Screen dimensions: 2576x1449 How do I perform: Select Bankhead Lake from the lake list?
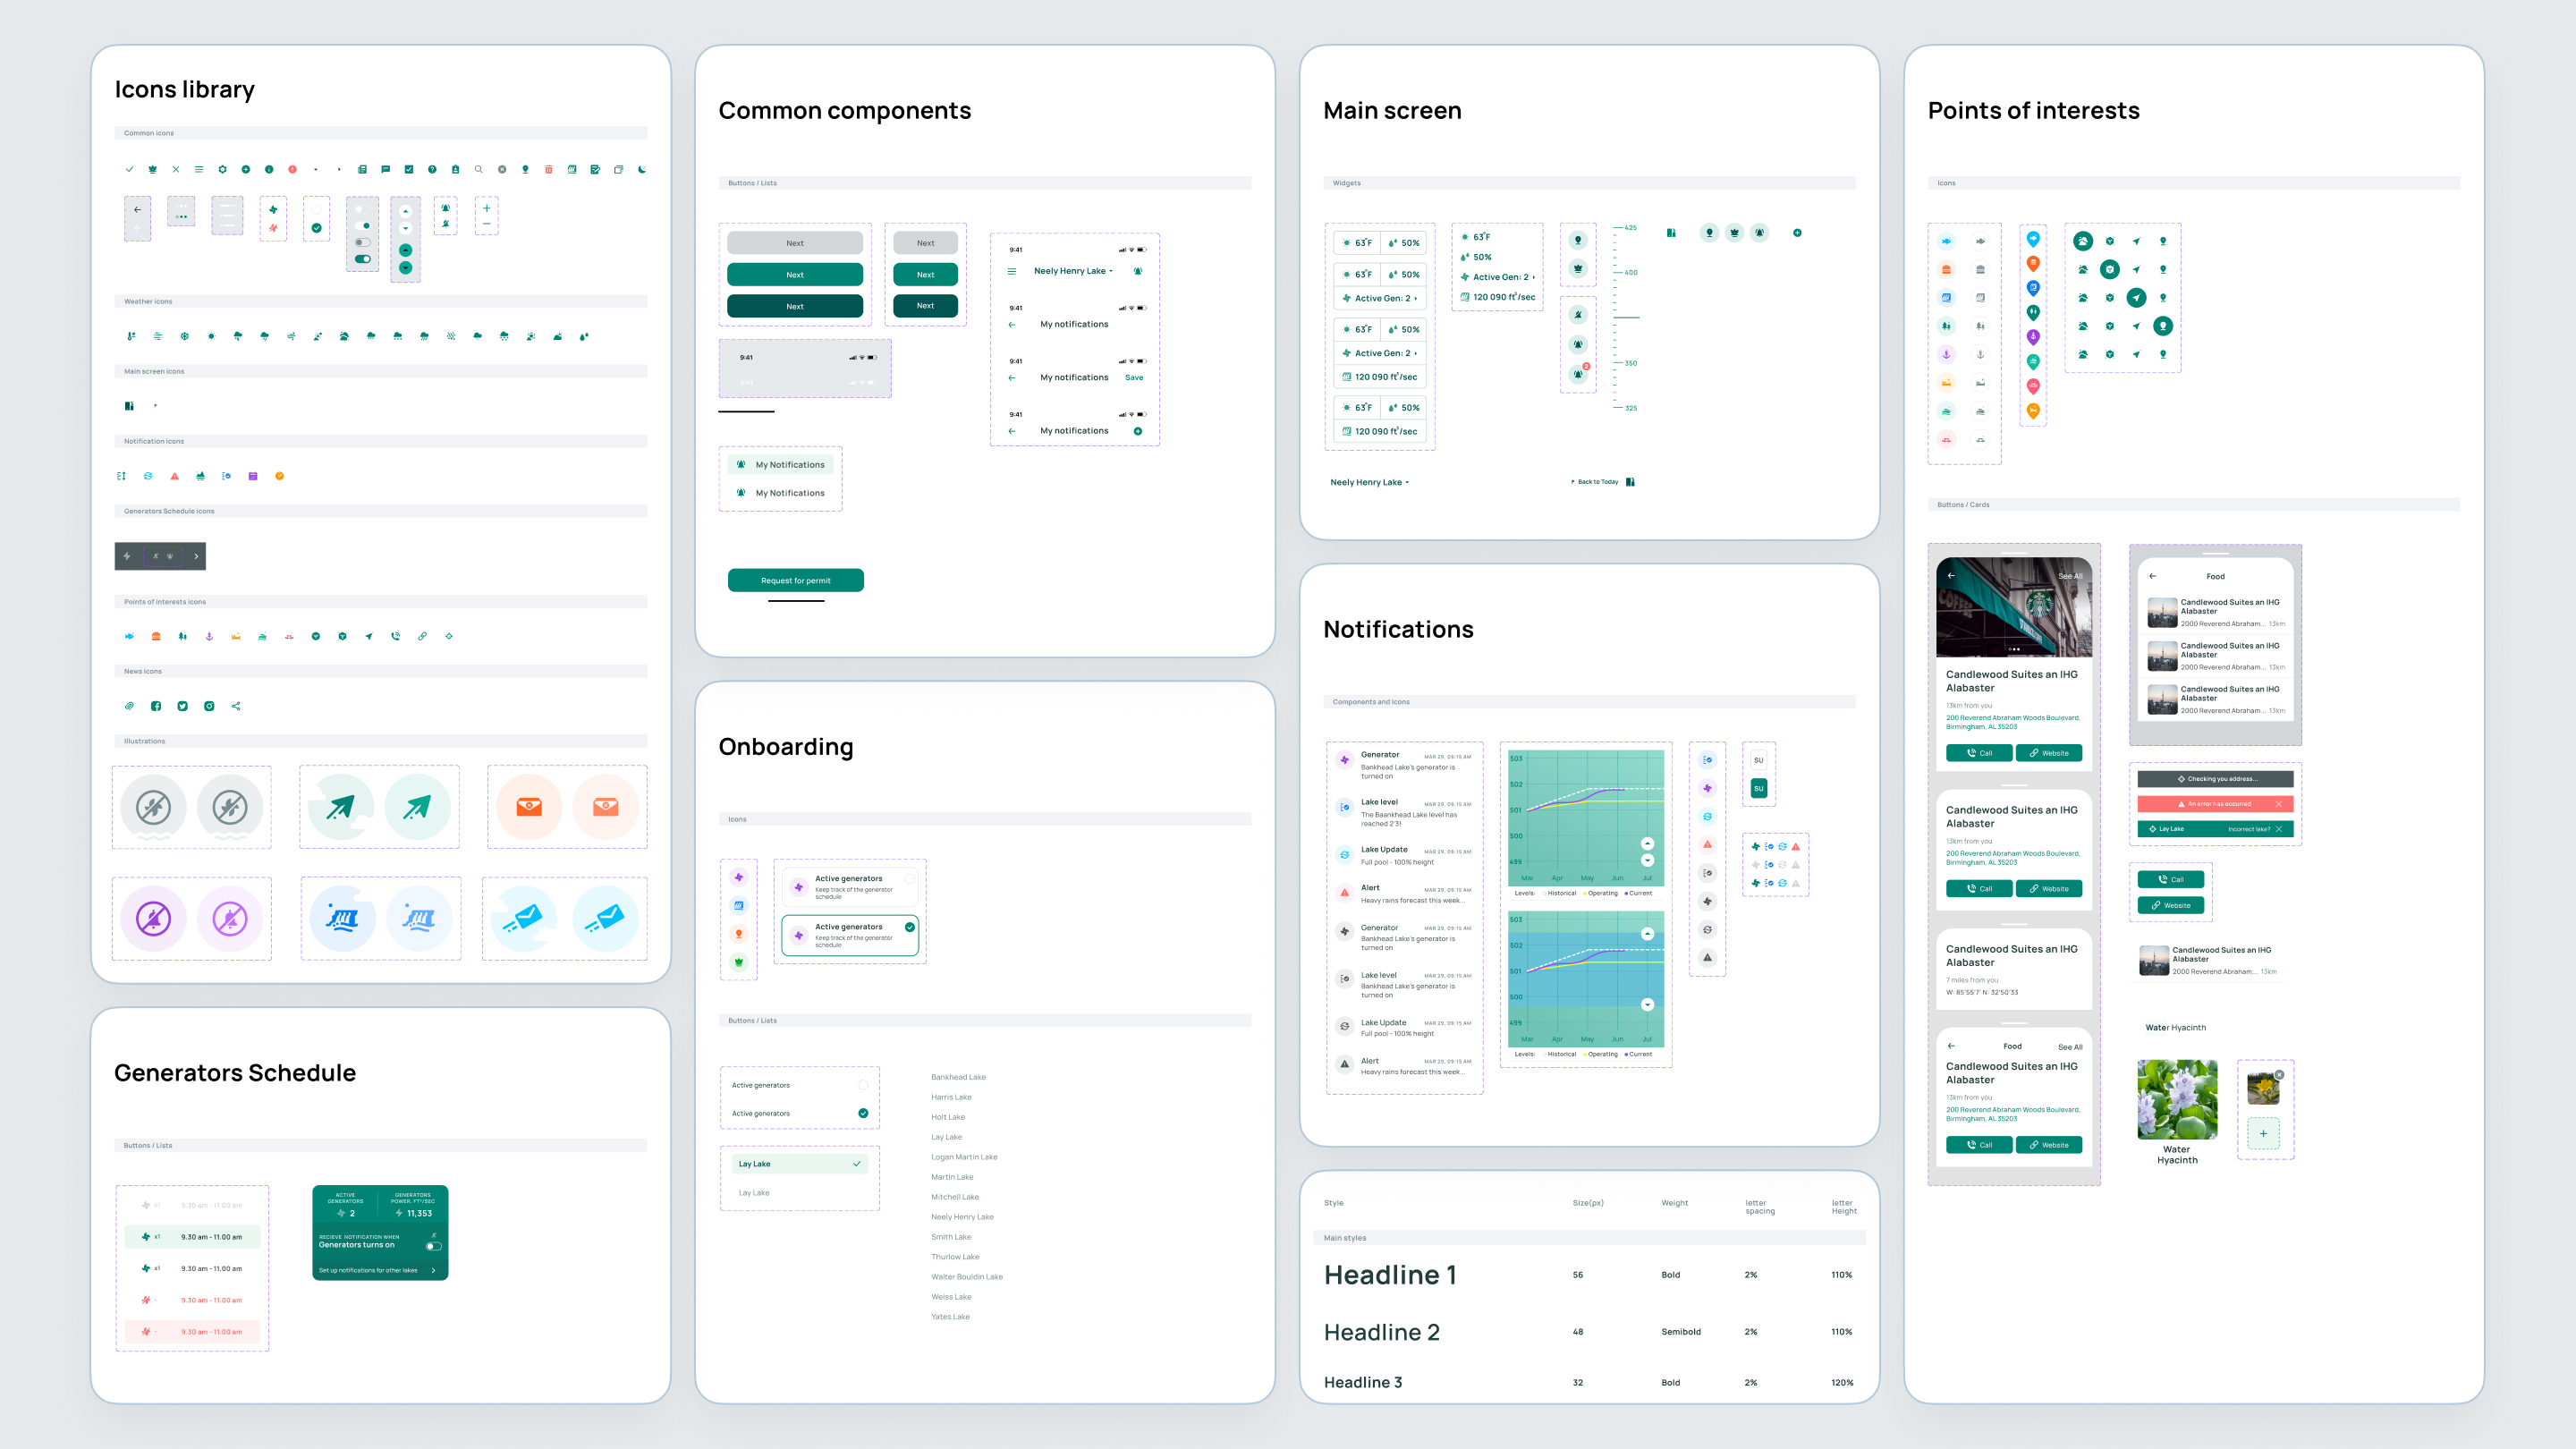coord(958,1077)
